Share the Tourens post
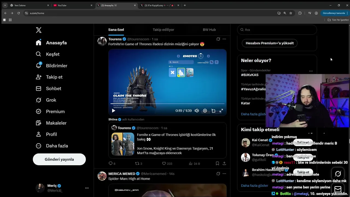Screen dimensions: 350x197 [x=224, y=163]
